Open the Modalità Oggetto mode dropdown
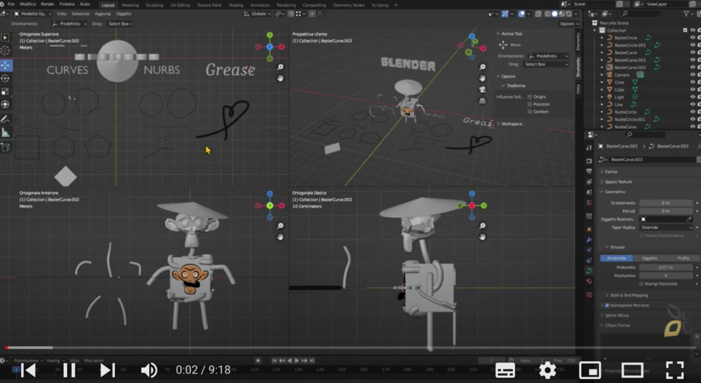 tap(31, 14)
